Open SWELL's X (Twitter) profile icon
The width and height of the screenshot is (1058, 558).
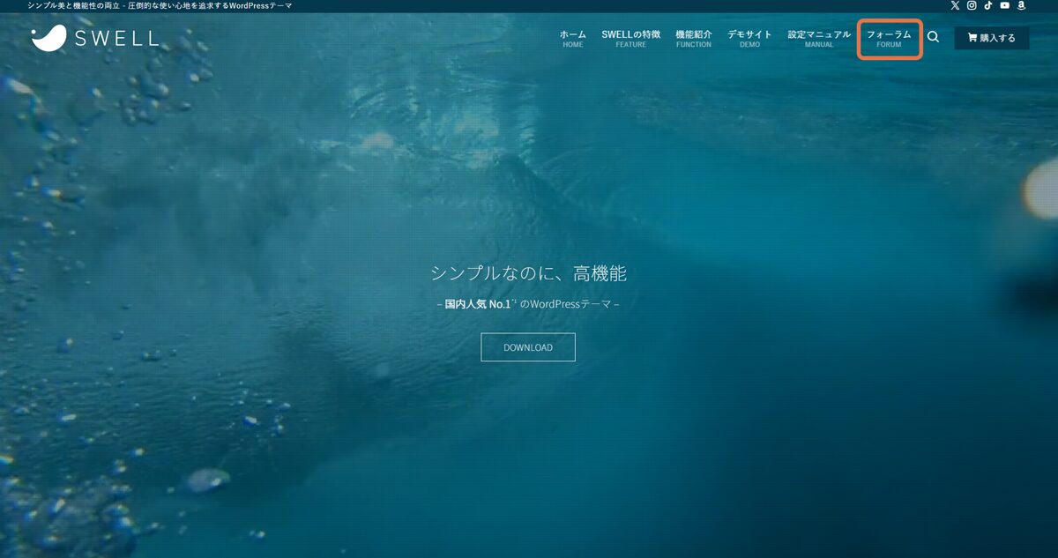point(955,6)
